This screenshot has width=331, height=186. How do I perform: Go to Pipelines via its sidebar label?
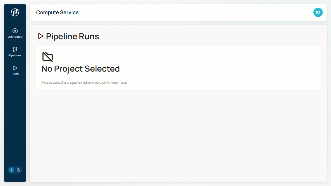[15, 55]
